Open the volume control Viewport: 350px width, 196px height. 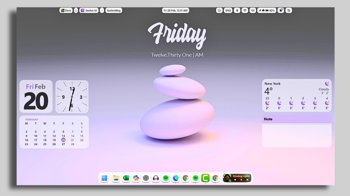click(253, 11)
